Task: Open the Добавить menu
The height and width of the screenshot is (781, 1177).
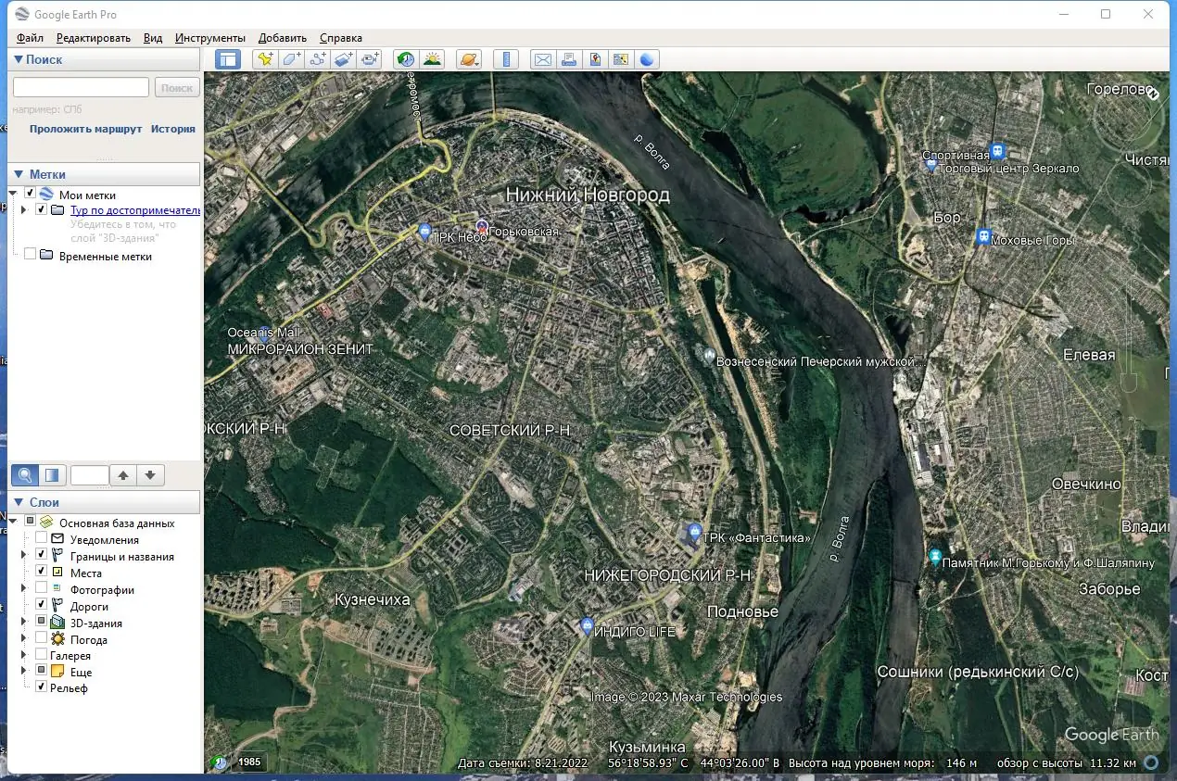Action: coord(283,38)
